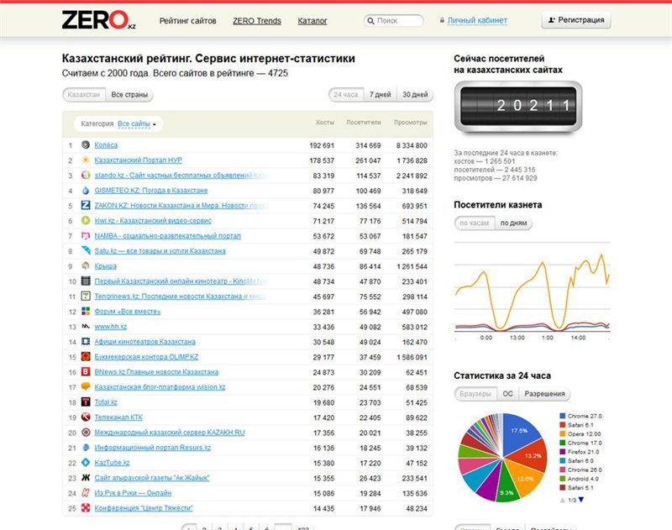Click the KinoMir film strip favicon
The height and width of the screenshot is (530, 672).
(x=86, y=281)
